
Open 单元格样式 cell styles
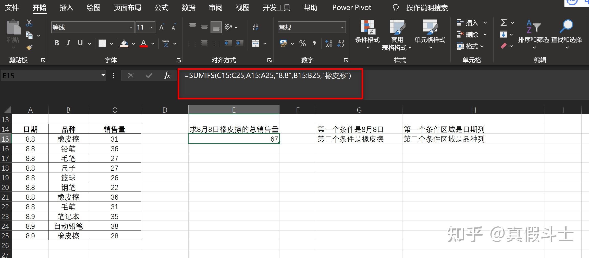coord(430,34)
